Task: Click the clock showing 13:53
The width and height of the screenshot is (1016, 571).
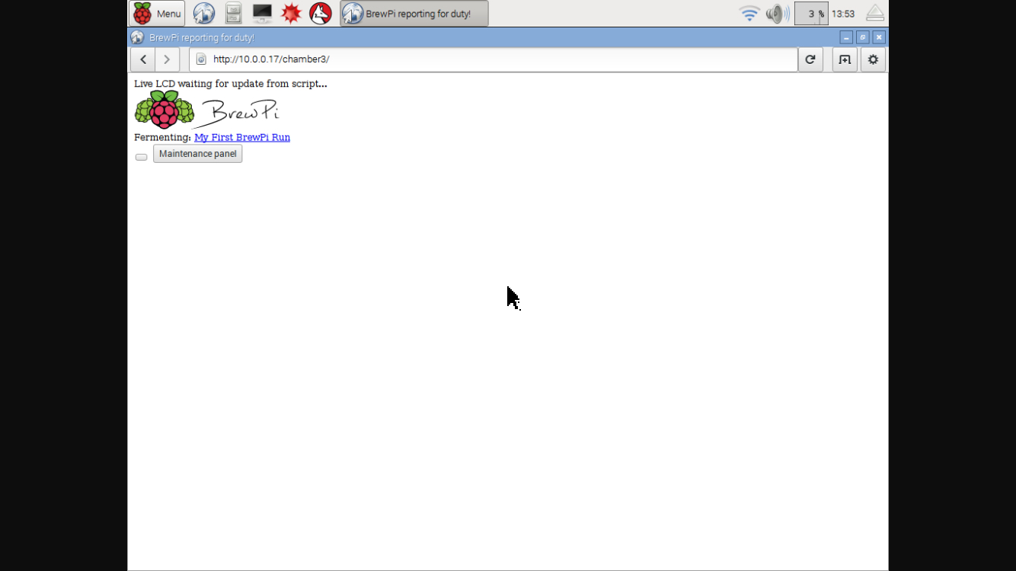Action: coord(843,14)
